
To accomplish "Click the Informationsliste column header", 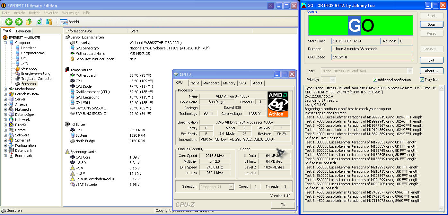I will coord(95,31).
